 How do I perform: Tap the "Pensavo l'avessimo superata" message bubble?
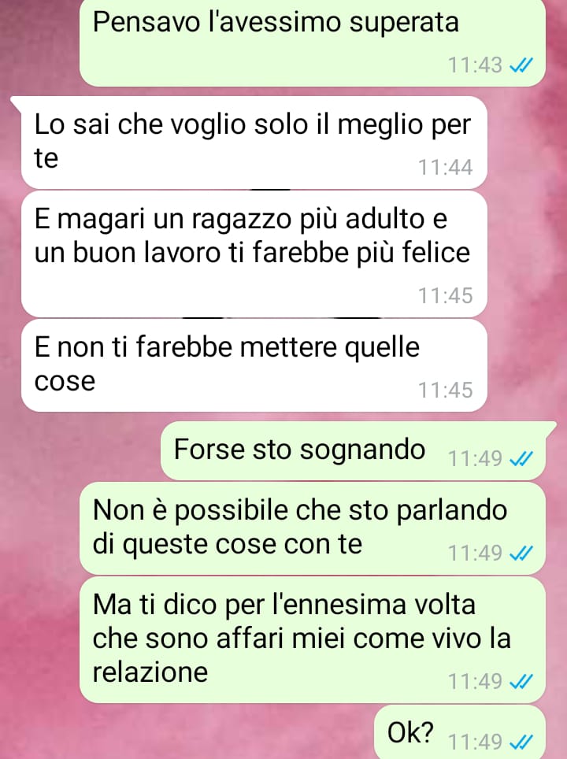[x=313, y=43]
